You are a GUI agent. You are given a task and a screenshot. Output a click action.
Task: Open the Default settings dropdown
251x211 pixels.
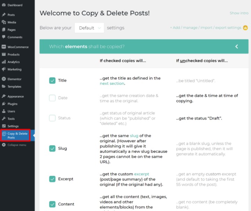[89, 28]
